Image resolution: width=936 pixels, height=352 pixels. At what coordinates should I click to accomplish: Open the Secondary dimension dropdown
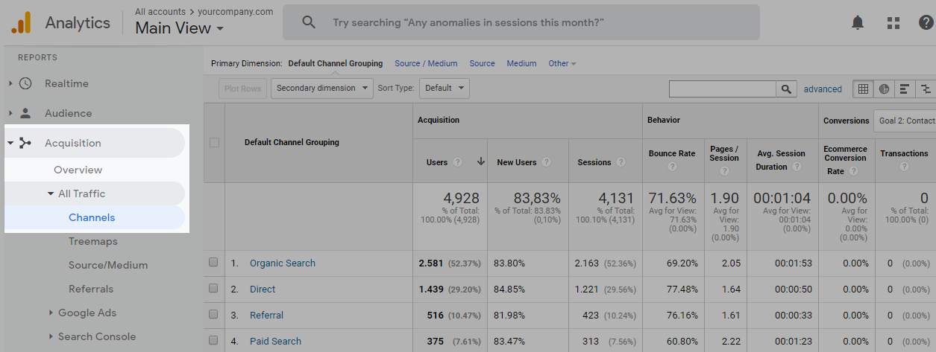click(x=322, y=88)
